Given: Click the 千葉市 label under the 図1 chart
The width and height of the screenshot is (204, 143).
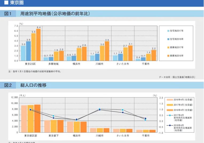Looking at the screenshot, I should tap(146, 64).
